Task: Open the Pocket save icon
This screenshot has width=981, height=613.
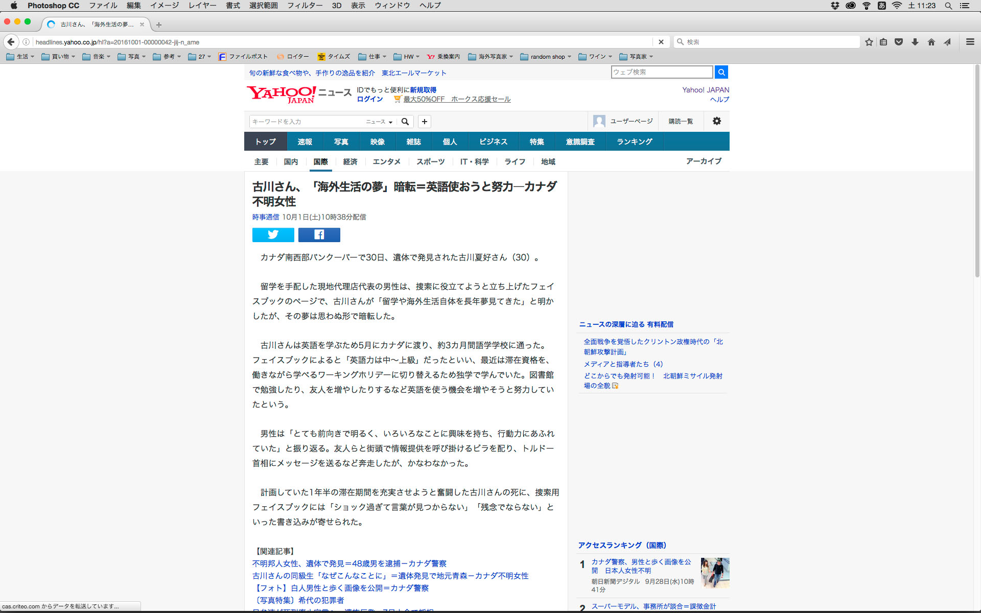Action: (x=899, y=42)
